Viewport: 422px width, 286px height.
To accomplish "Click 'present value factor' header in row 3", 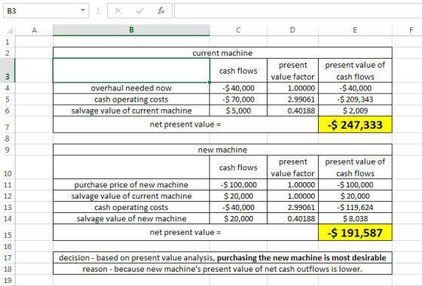I will (292, 71).
